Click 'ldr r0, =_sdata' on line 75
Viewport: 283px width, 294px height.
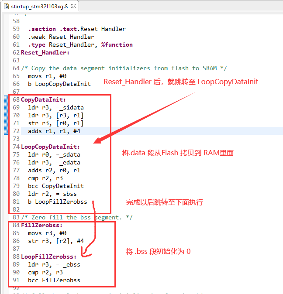pyautogui.click(x=54, y=155)
